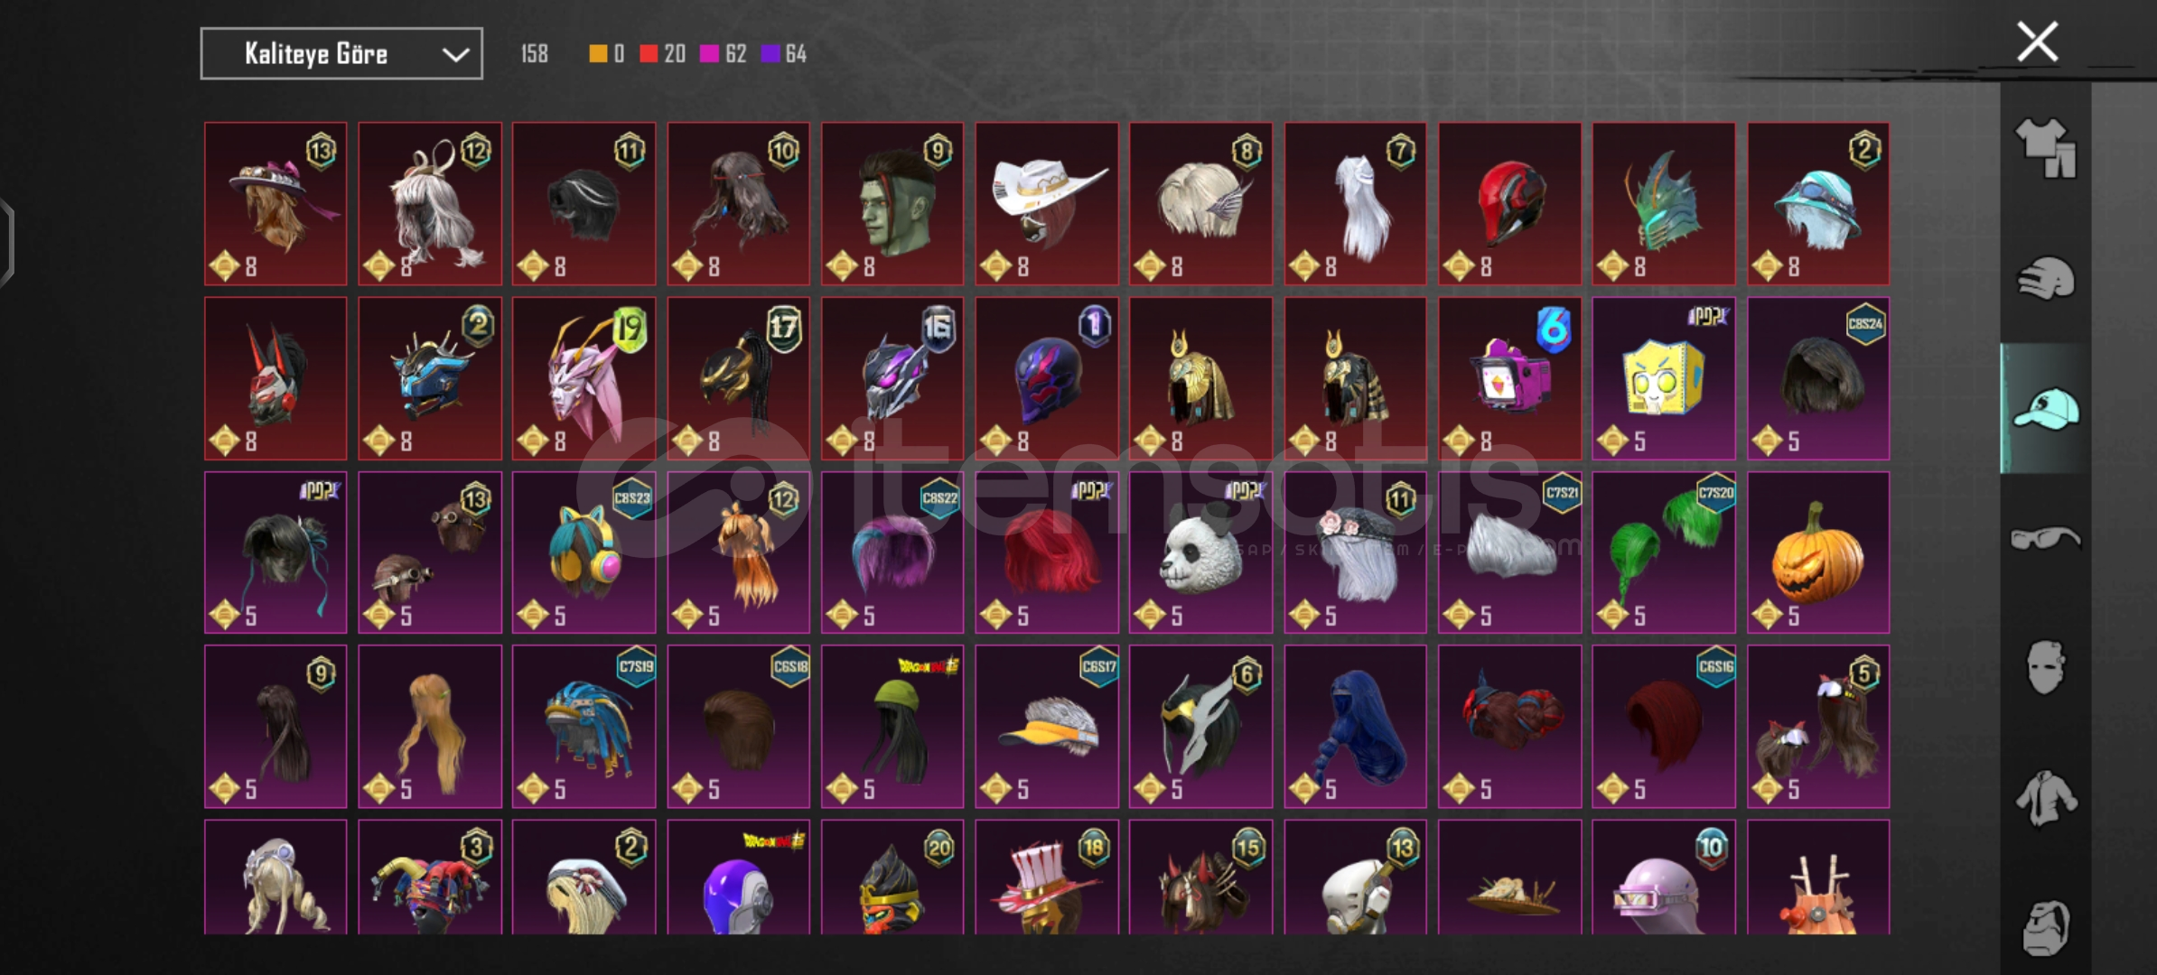2157x975 pixels.
Task: Click the red quality filter square
Action: tap(649, 54)
